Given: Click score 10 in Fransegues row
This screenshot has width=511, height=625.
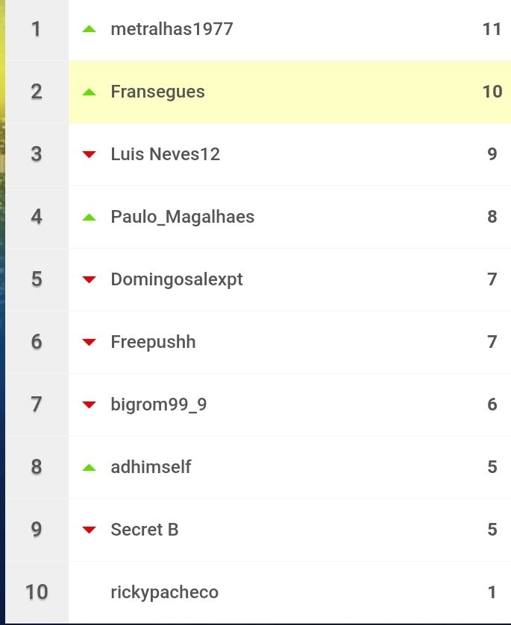Looking at the screenshot, I should pyautogui.click(x=492, y=92).
